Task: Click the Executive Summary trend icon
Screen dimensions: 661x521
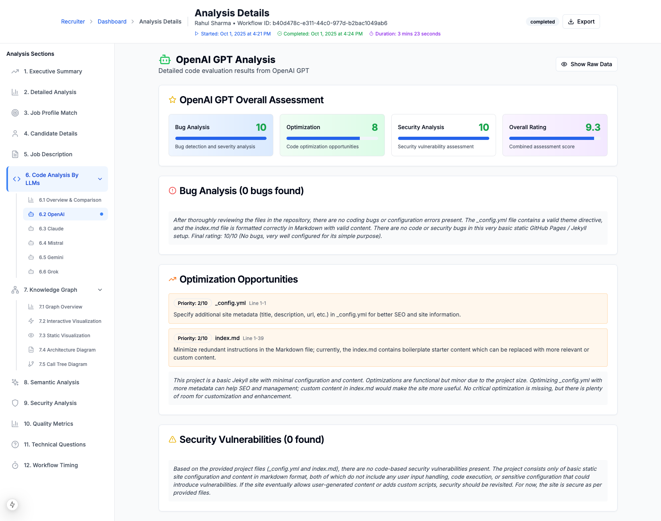Action: [x=15, y=71]
